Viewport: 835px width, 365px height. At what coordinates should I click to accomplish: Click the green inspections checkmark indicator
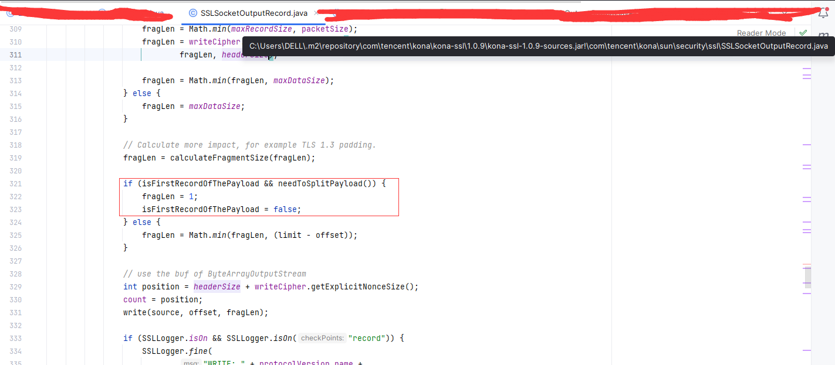803,33
